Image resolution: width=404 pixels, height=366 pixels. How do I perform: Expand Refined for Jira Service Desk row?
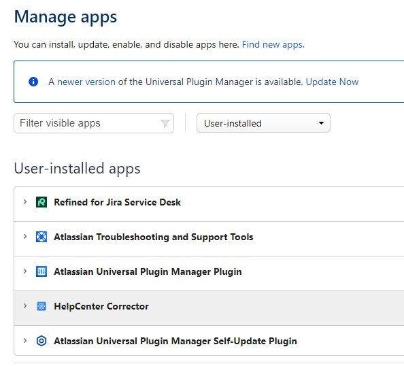25,202
